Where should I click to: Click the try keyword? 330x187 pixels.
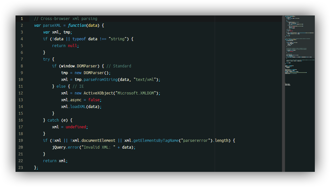[46, 59]
